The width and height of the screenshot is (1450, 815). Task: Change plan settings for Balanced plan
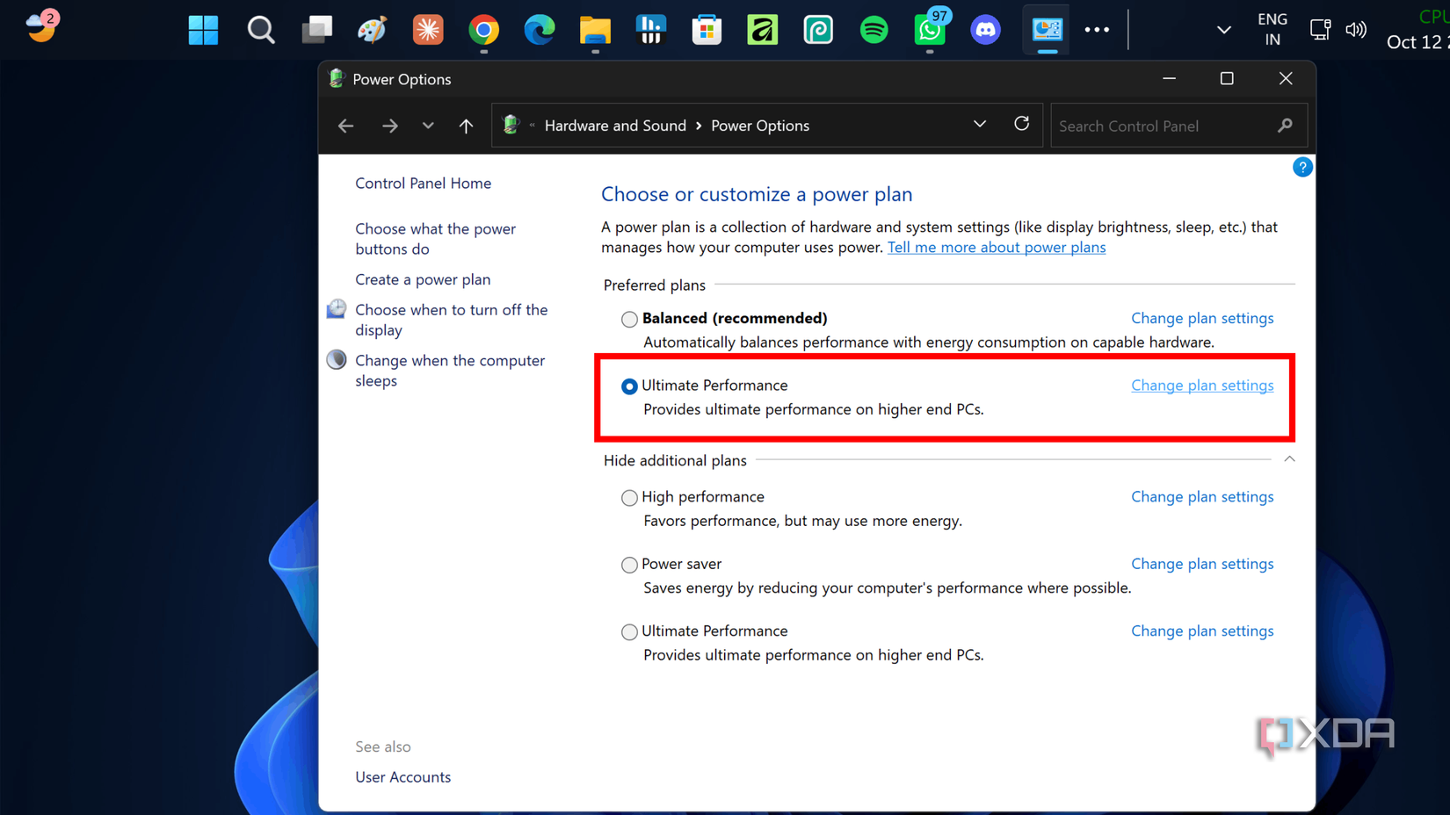pos(1202,318)
